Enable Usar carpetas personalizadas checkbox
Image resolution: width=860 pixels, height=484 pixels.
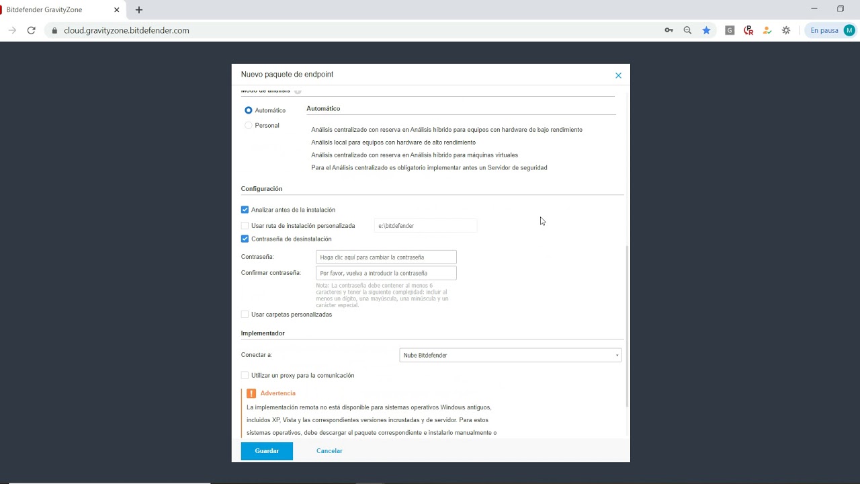click(x=245, y=315)
